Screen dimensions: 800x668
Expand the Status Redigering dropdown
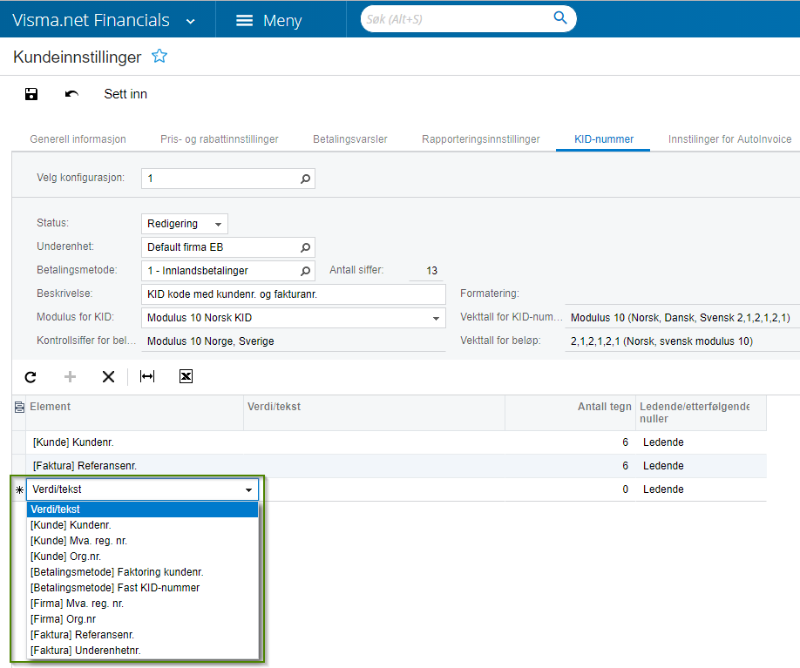[218, 225]
